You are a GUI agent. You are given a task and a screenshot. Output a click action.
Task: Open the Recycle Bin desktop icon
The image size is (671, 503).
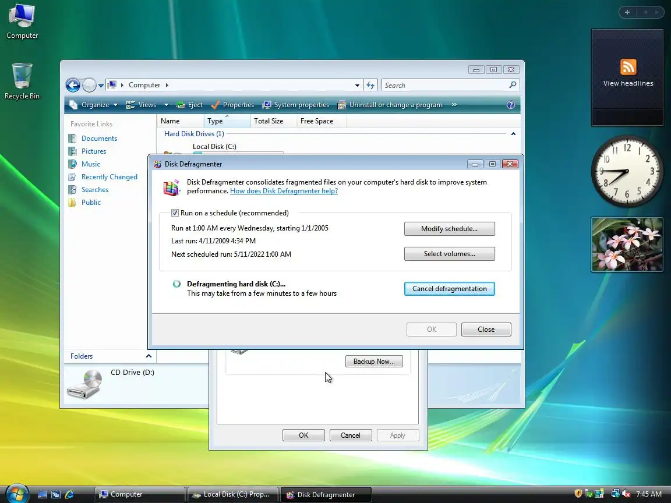[x=22, y=82]
